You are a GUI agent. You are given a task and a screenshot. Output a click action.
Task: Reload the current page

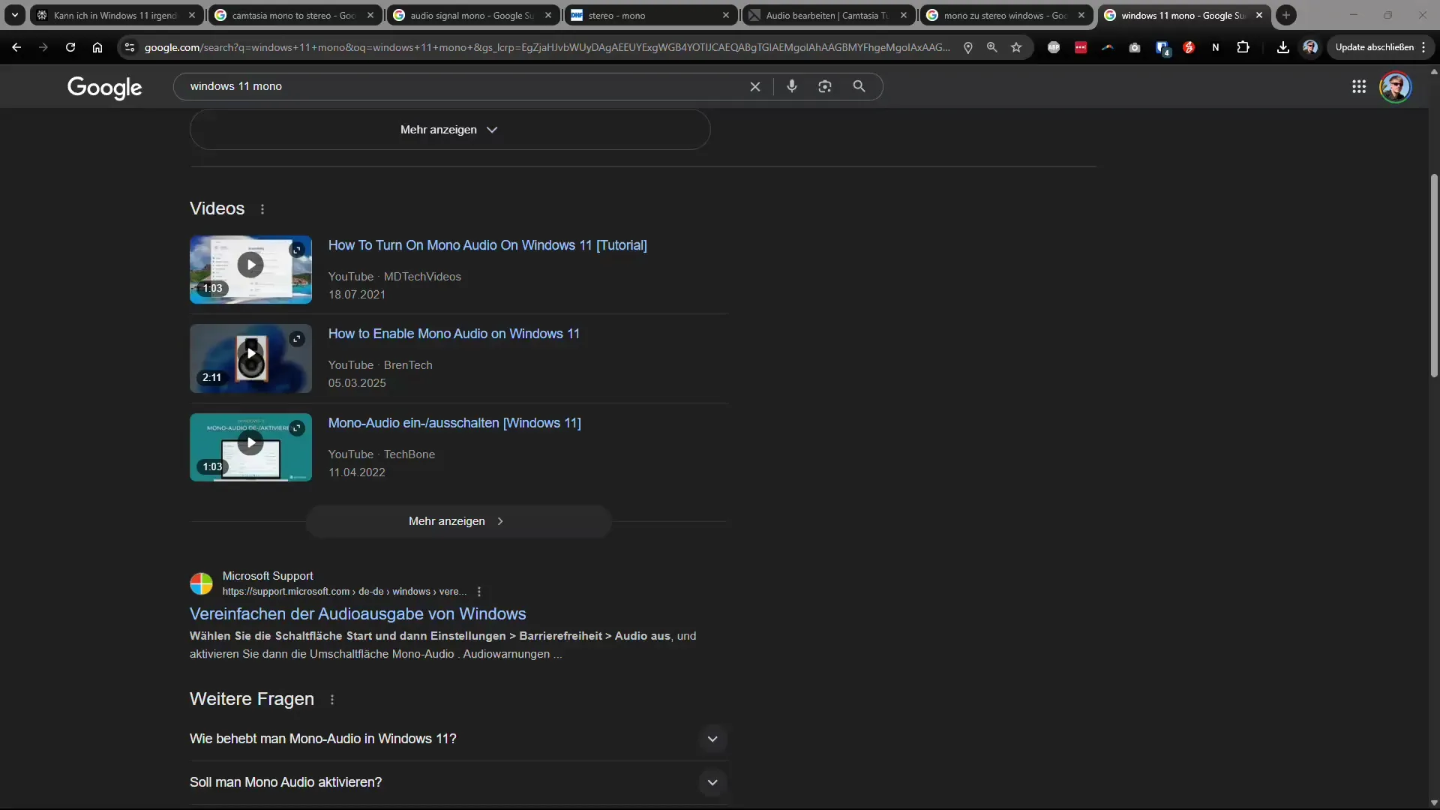tap(70, 47)
